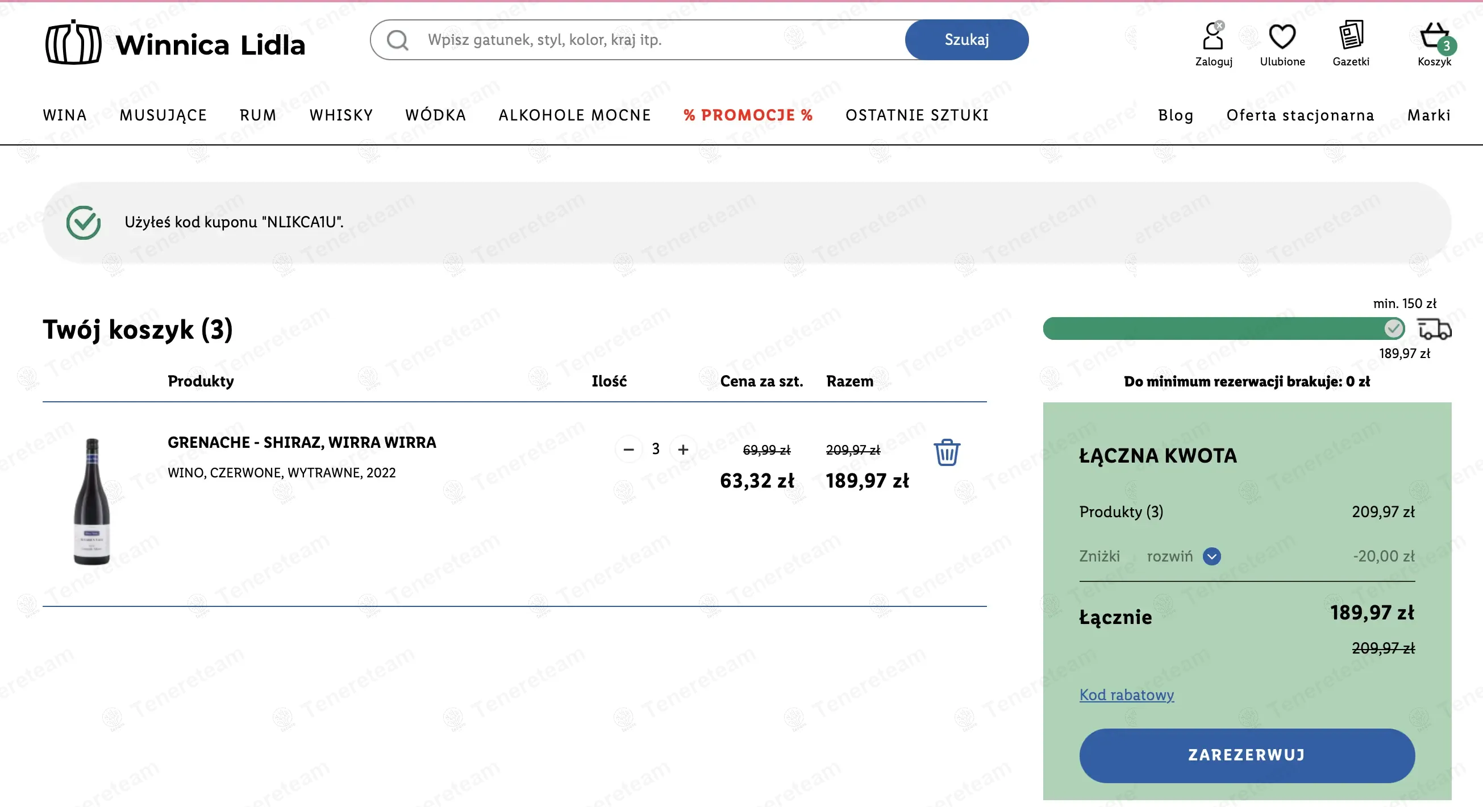Click the minimum reservation progress bar

click(1223, 328)
